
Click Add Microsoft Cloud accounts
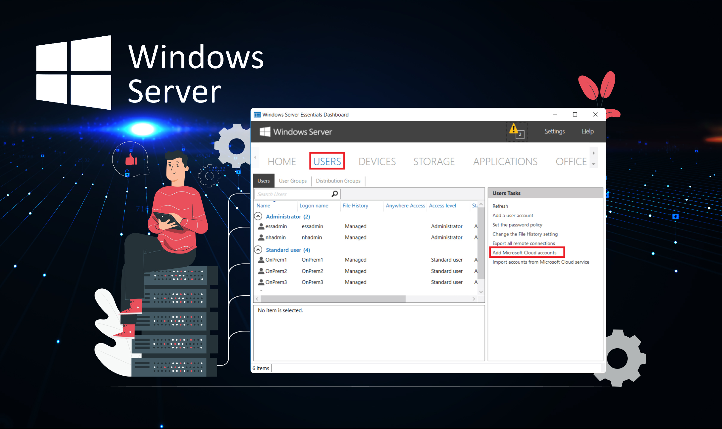[x=524, y=253]
